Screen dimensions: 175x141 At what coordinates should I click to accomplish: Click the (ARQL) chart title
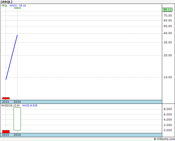[6, 2]
